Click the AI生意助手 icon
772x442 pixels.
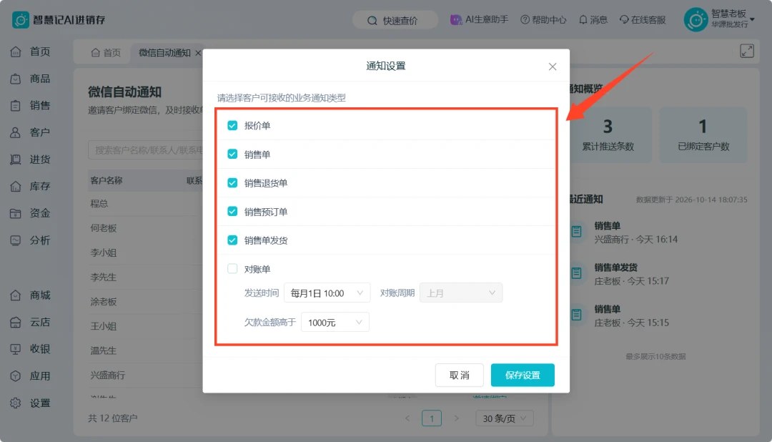tap(456, 20)
